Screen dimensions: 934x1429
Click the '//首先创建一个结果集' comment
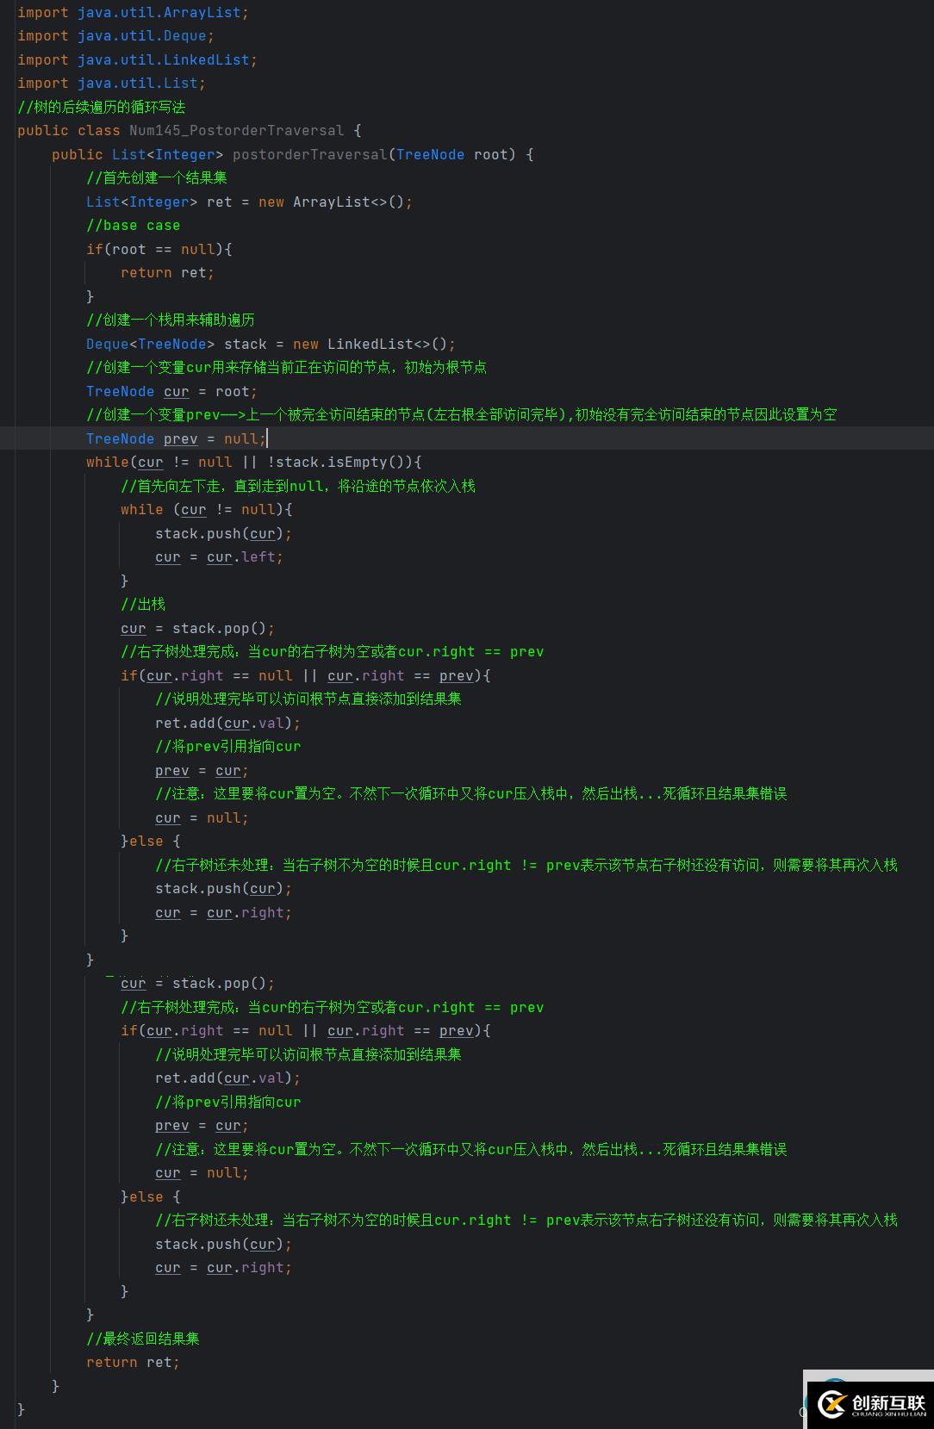[x=157, y=178]
